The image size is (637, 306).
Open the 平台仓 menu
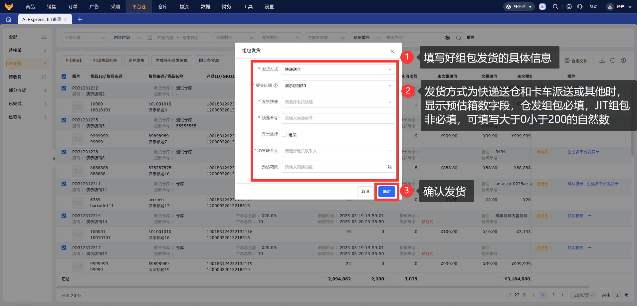[139, 7]
